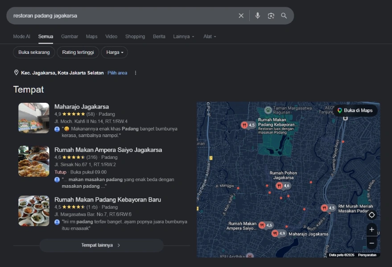392x267 pixels.
Task: Click the address Jl. Margasatwa Bar. No.7
Action: pos(93,214)
